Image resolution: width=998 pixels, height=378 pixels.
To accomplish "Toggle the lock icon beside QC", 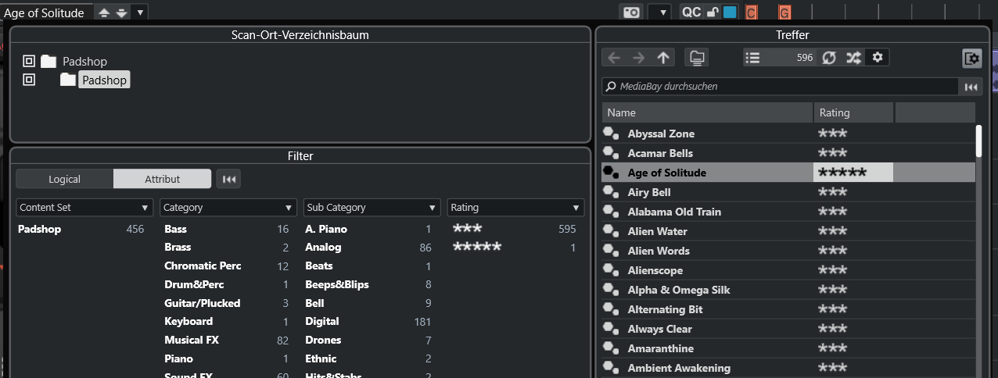I will (713, 12).
